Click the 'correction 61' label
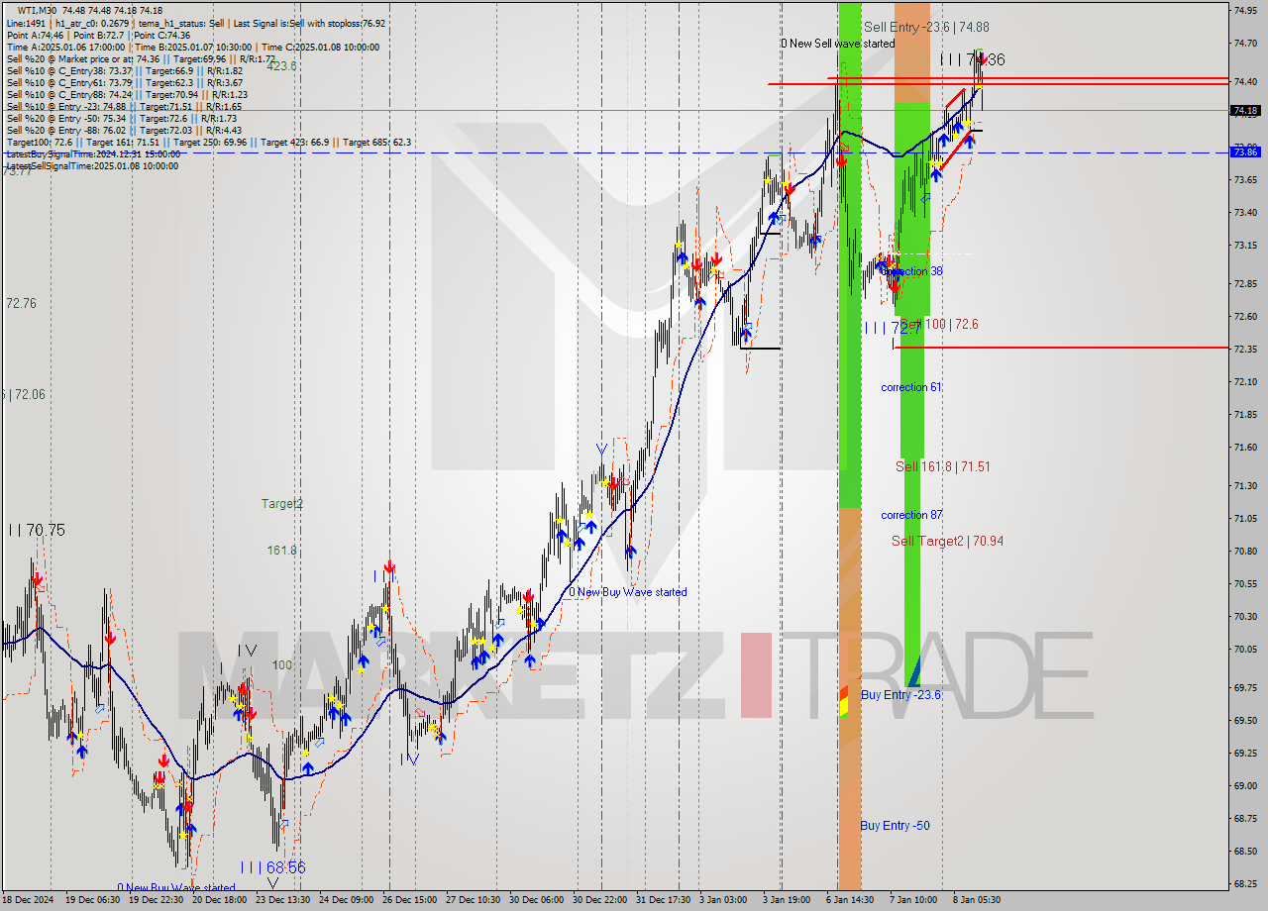This screenshot has width=1268, height=911. click(x=911, y=387)
